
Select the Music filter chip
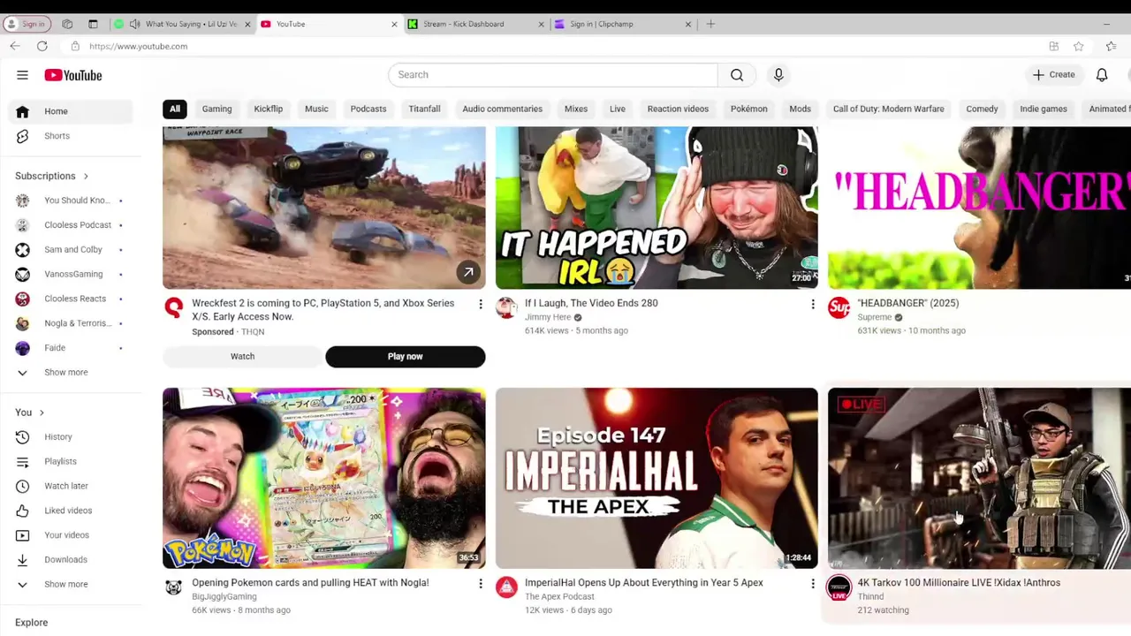[x=316, y=109]
